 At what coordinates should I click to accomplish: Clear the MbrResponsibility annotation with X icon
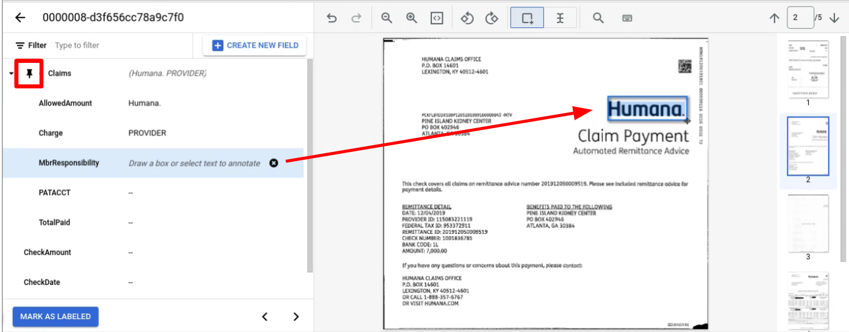(x=274, y=163)
